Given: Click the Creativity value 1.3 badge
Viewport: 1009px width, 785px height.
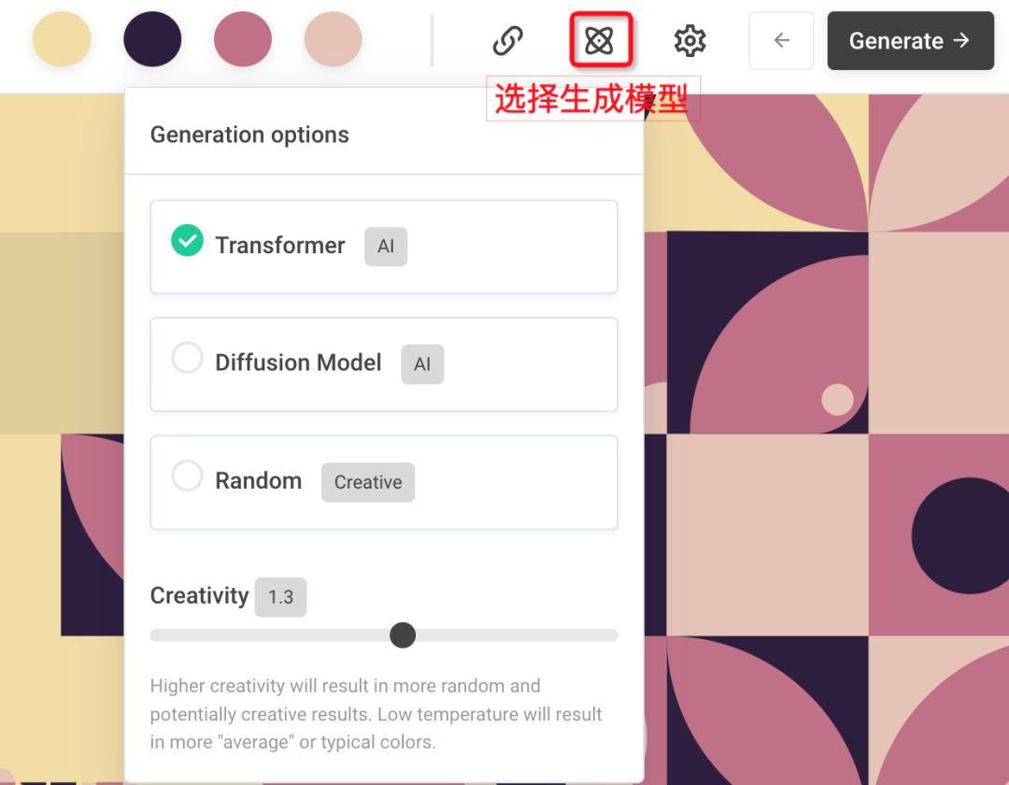Looking at the screenshot, I should 280,597.
